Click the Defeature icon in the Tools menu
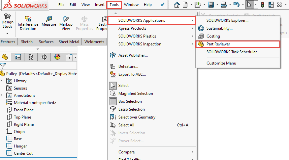The width and height of the screenshot is (289, 160). point(112,67)
